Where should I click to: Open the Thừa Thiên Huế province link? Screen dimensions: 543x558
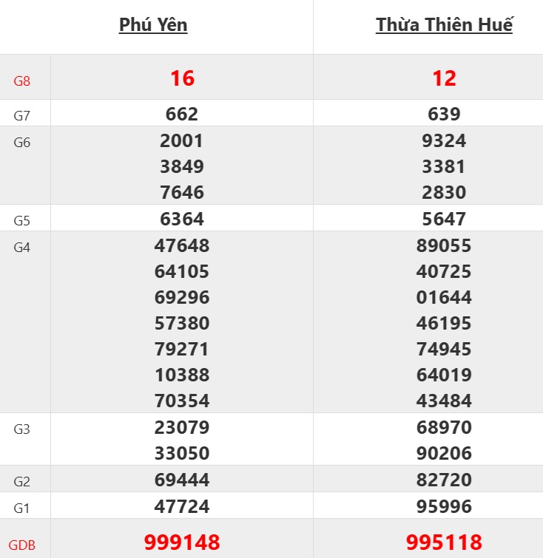444,25
